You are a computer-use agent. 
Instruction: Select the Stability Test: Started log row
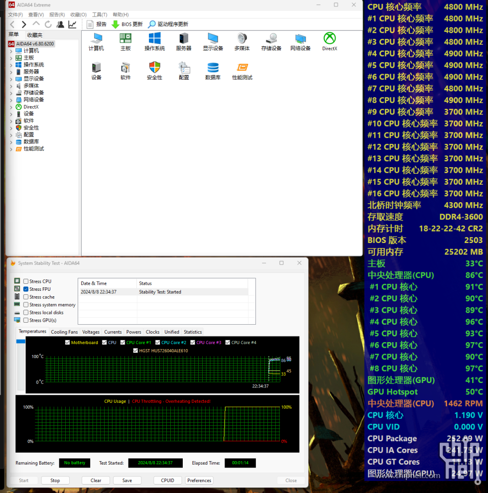click(163, 292)
